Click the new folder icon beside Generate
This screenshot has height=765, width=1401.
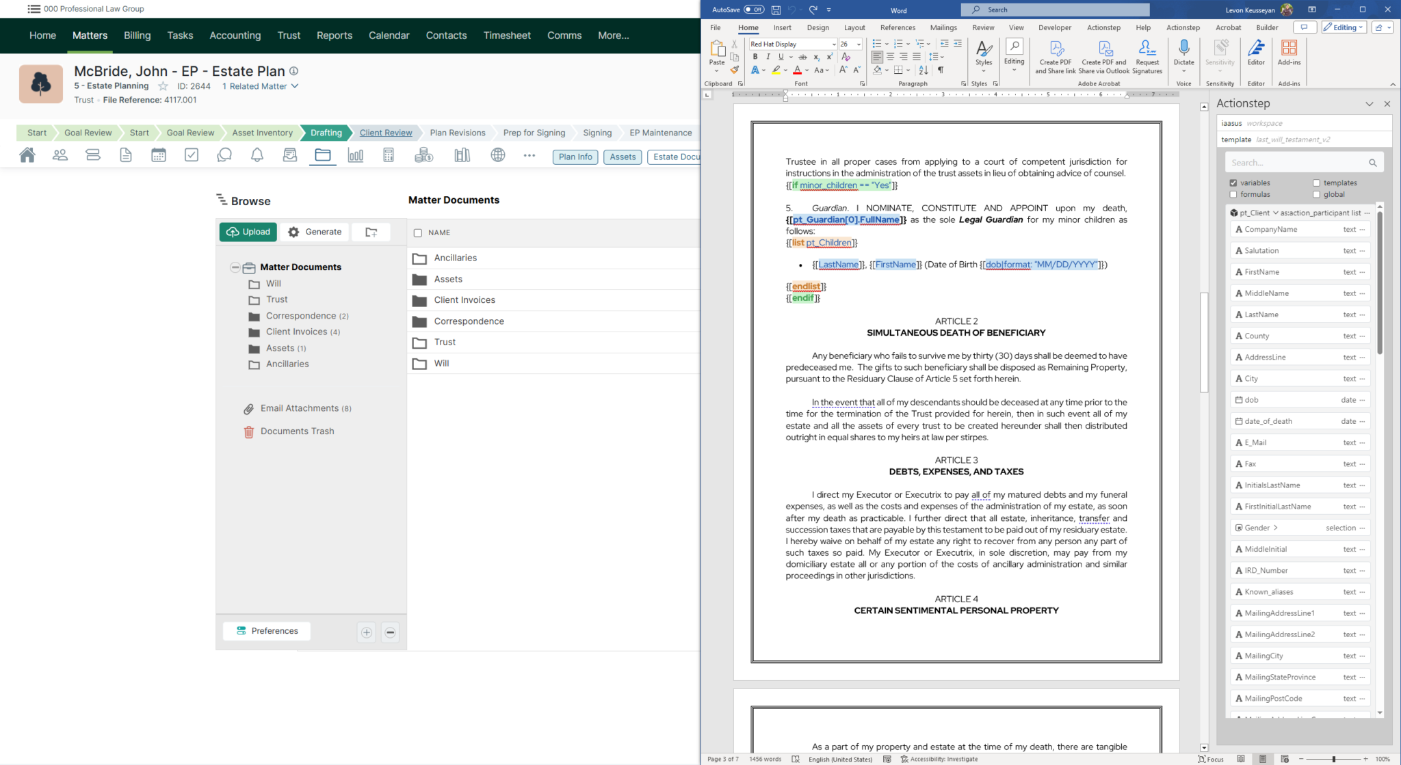[371, 232]
